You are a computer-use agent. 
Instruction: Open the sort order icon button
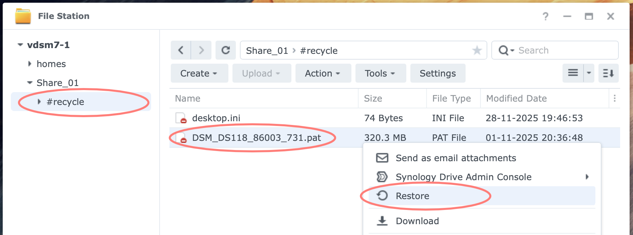point(608,73)
